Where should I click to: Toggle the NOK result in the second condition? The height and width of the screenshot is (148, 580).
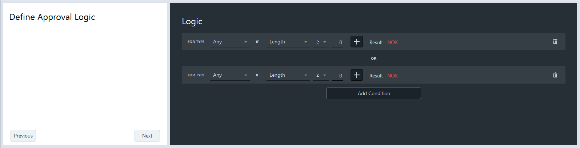392,76
